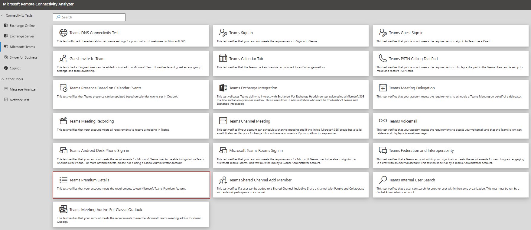Collapse the Other Tools section
The height and width of the screenshot is (230, 531).
click(x=2, y=79)
